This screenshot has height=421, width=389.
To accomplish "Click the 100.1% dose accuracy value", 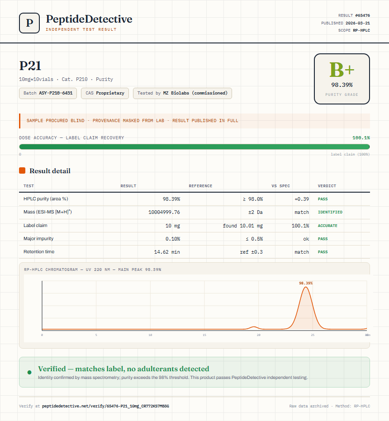I will (x=361, y=138).
